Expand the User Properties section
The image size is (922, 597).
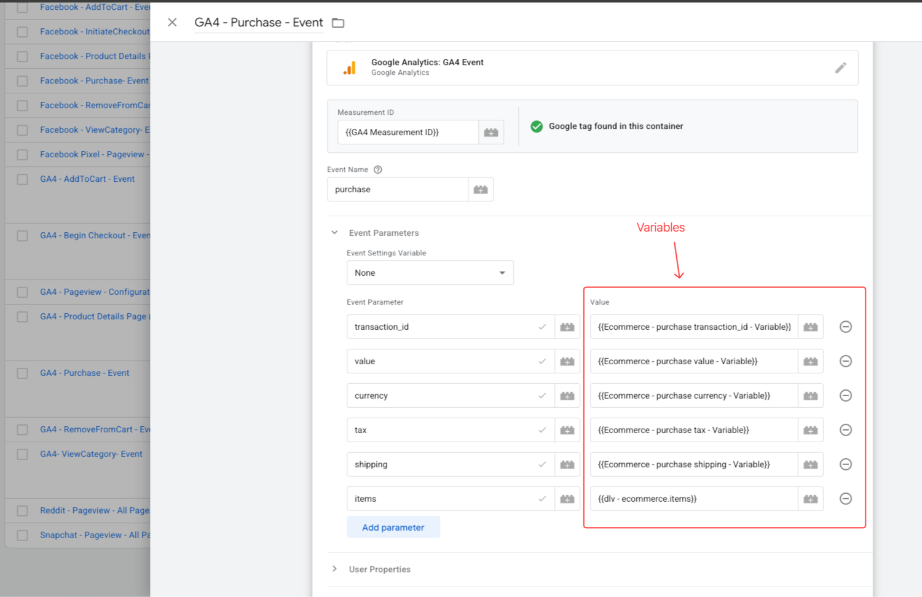[x=334, y=569]
